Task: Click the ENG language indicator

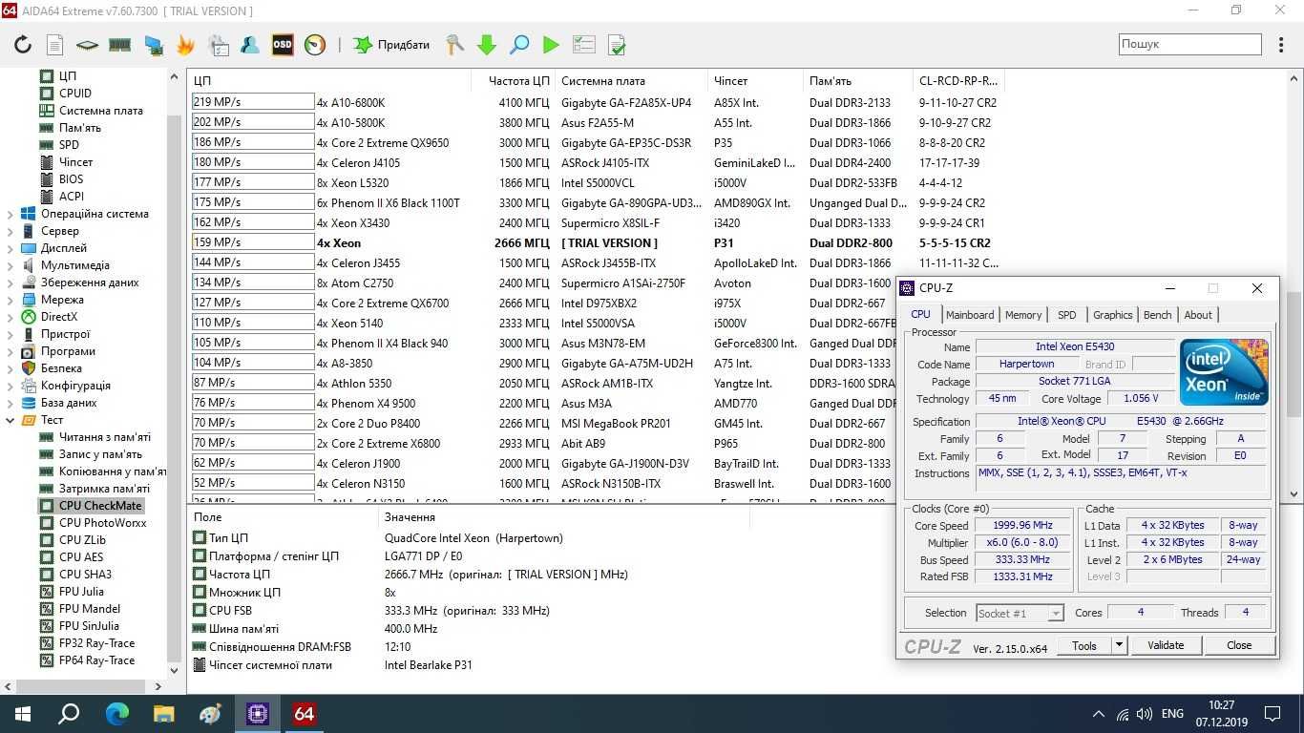Action: click(x=1172, y=713)
